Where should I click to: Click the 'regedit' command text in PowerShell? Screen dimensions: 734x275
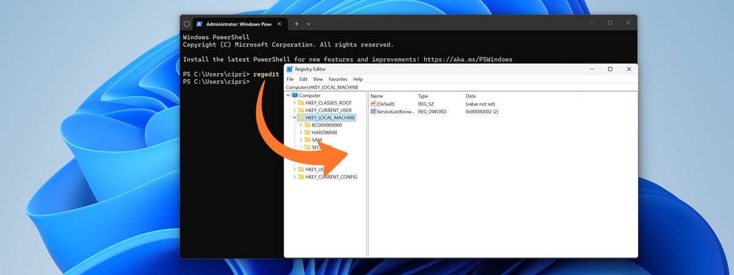(266, 74)
